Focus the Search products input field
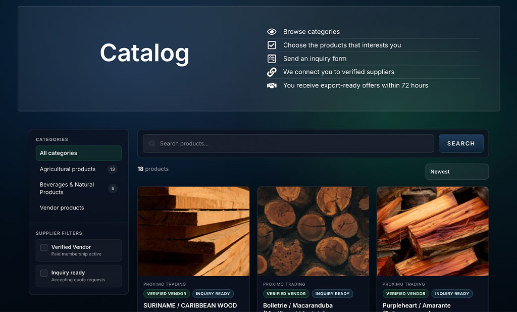Viewport: 517px width, 312px height. [288, 143]
